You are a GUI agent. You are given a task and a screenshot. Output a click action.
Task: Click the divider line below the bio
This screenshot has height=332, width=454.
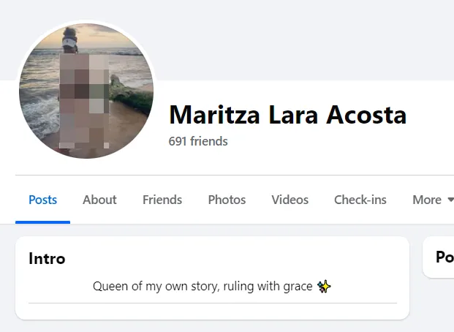point(213,303)
